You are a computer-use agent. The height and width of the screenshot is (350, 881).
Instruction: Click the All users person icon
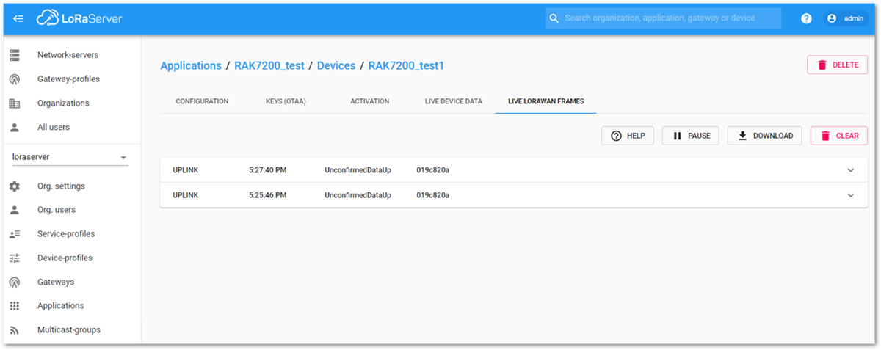coord(15,128)
